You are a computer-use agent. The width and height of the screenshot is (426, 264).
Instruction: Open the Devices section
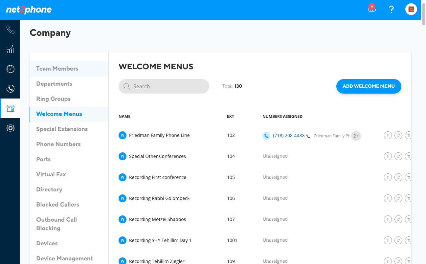(69, 243)
